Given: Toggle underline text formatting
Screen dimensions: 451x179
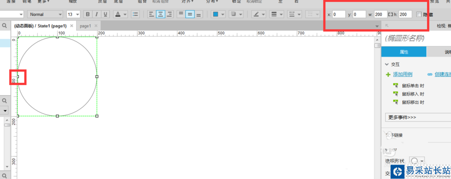Looking at the screenshot, I should 106,14.
